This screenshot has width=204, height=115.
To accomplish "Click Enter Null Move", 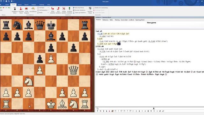I will [x=78, y=8].
